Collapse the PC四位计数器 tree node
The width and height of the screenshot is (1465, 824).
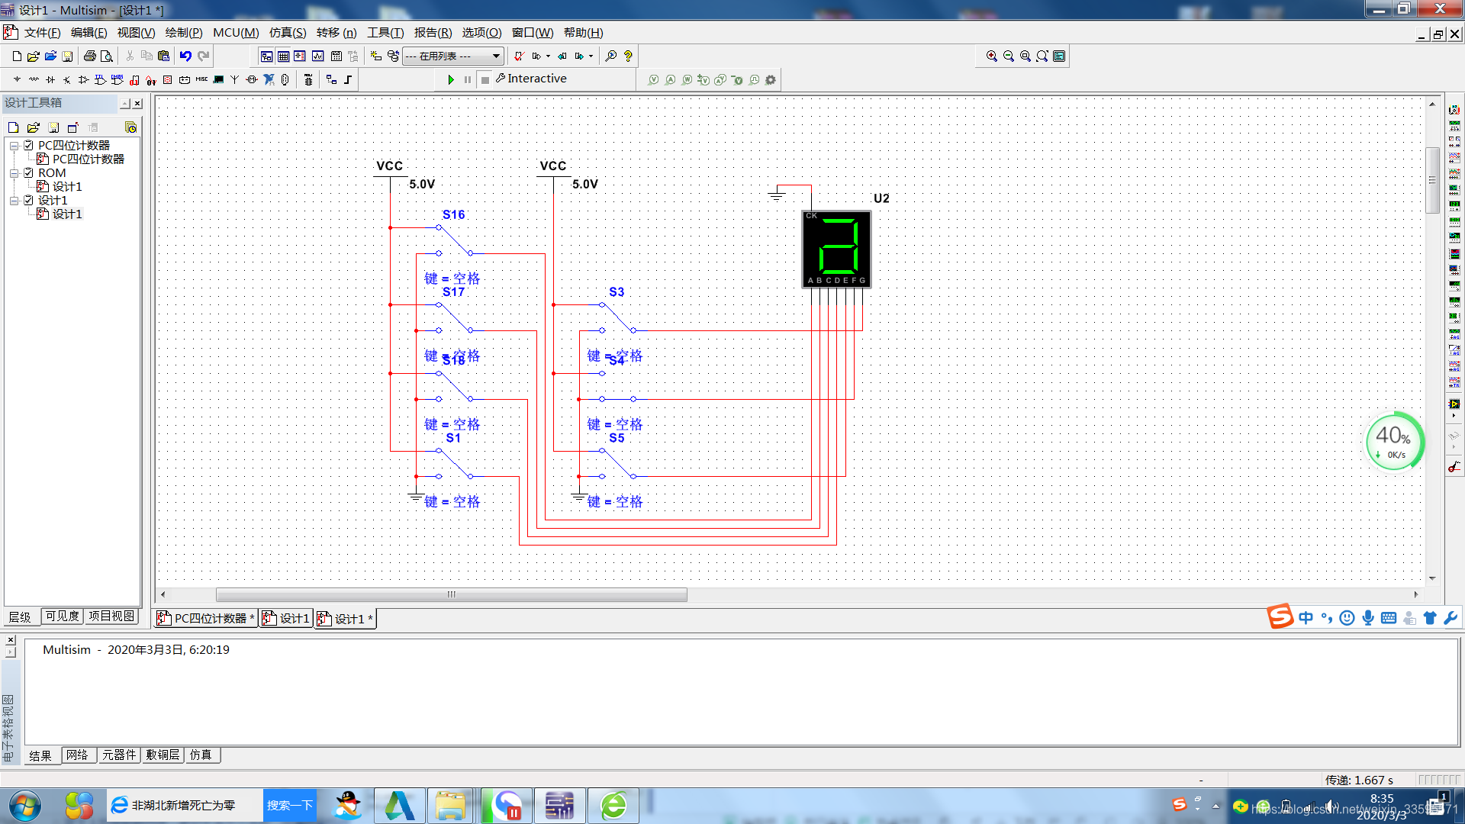(14, 145)
